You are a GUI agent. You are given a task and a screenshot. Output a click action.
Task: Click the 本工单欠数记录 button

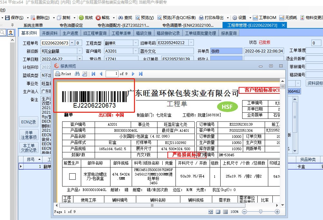click(x=29, y=148)
